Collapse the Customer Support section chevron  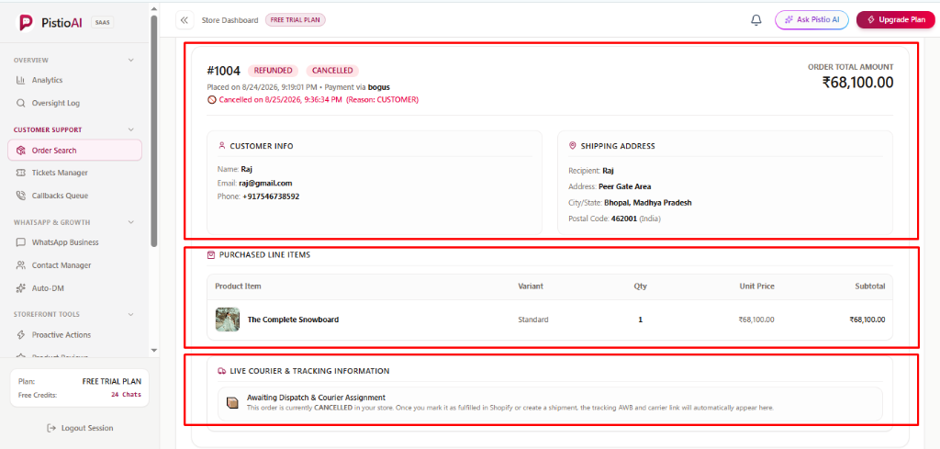(x=131, y=130)
